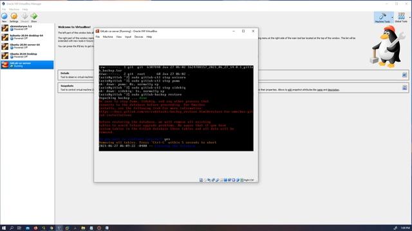412x231 pixels.
Task: Open Input menu in GitLab VM window
Action: [x=128, y=37]
